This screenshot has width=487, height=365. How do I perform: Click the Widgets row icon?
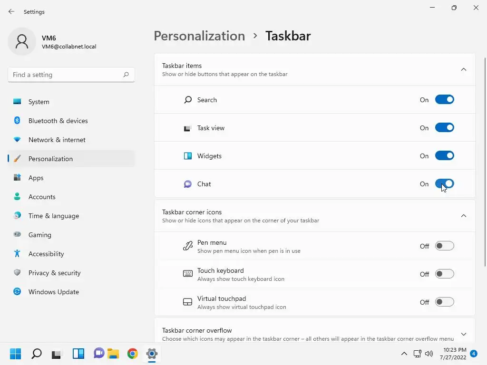(187, 156)
